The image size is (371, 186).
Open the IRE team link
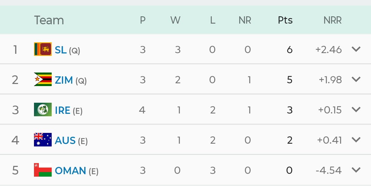(62, 110)
